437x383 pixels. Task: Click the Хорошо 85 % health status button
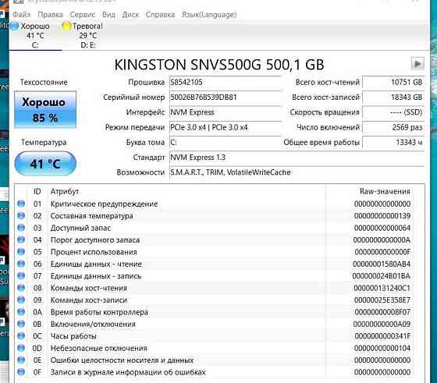[45, 109]
